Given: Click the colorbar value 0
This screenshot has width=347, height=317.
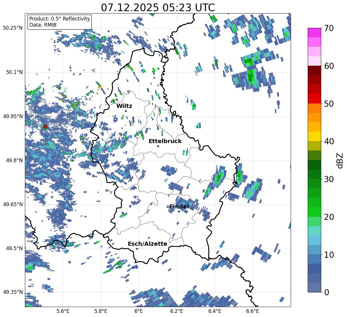Looking at the screenshot, I should (326, 292).
